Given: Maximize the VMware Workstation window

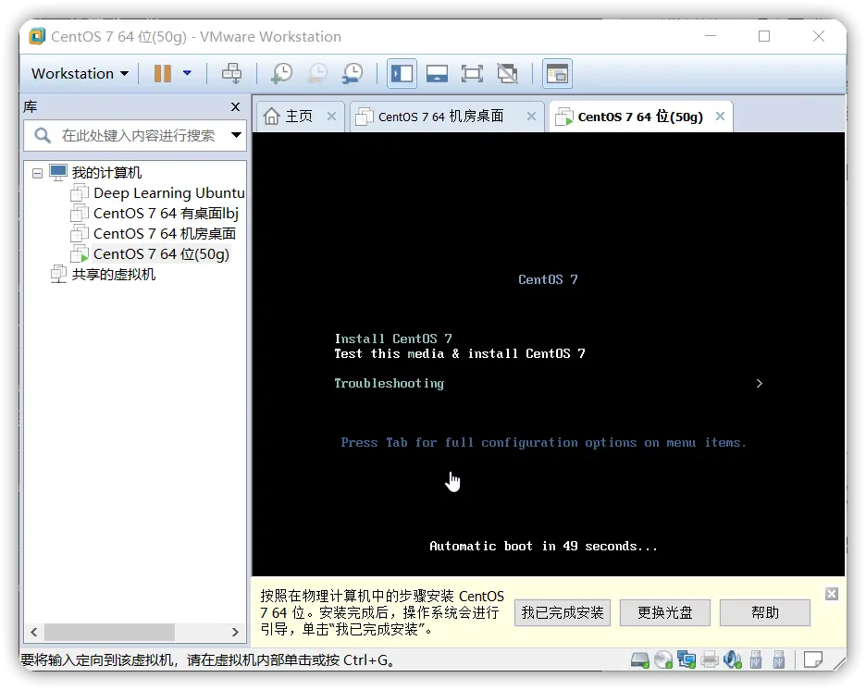Looking at the screenshot, I should (764, 36).
